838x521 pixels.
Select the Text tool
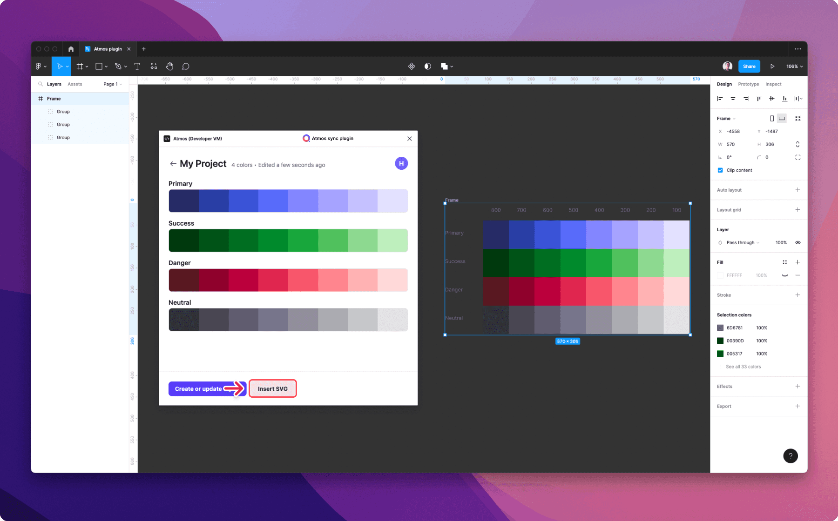tap(137, 66)
